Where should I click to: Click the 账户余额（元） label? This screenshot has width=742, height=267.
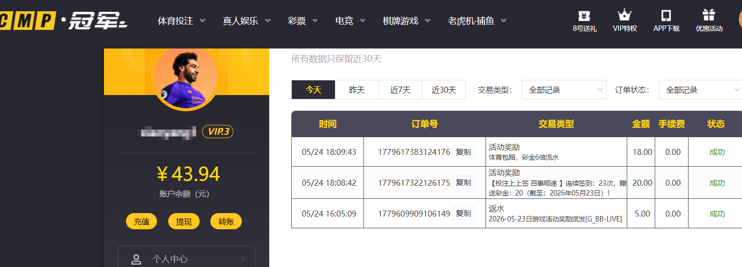[184, 194]
